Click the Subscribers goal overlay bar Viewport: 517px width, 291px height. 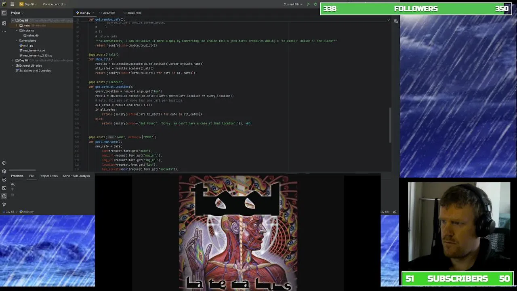click(x=457, y=278)
